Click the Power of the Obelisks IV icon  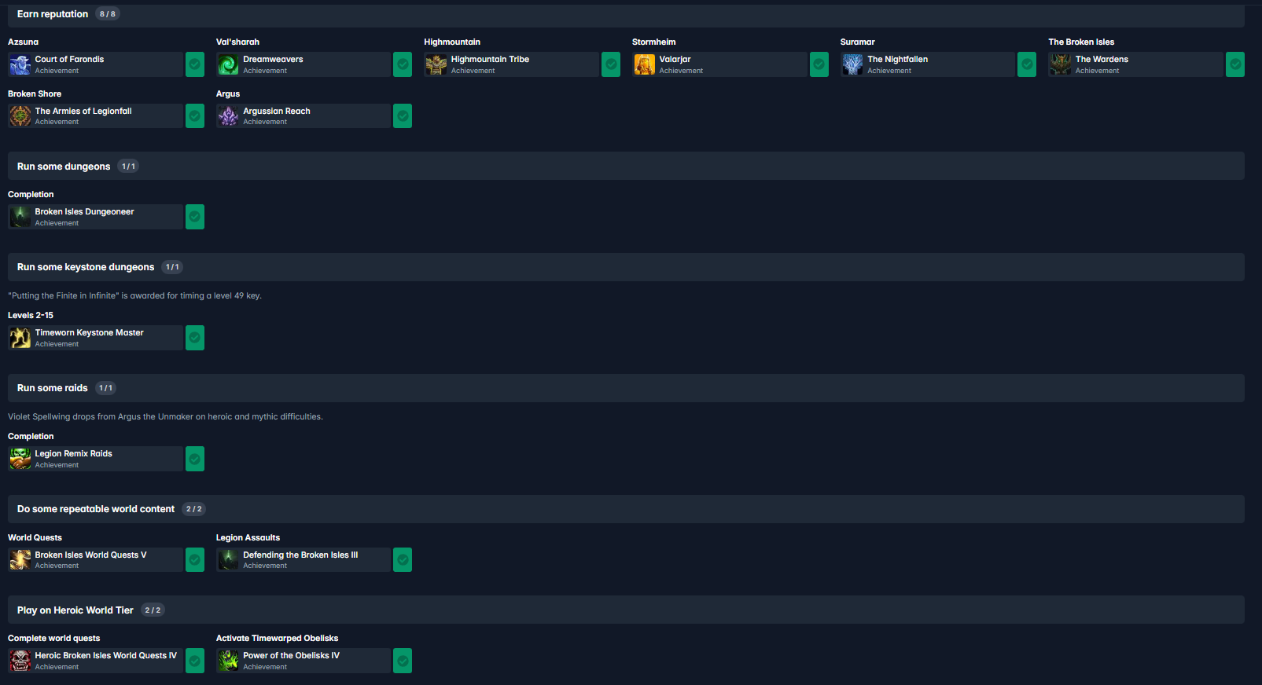[228, 661]
